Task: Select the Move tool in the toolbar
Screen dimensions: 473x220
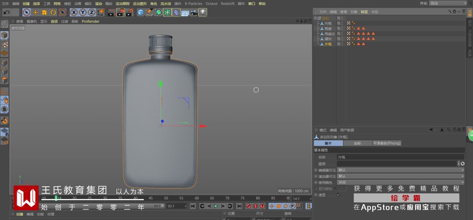Action: 35,12
